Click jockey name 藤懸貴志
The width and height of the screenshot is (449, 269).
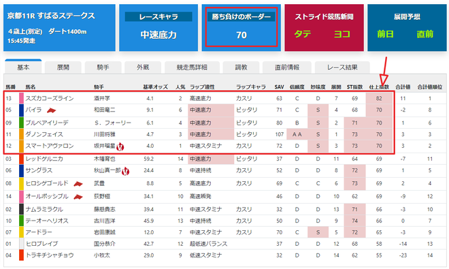coord(105,209)
